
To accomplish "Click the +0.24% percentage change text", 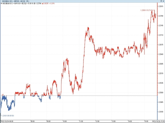I will [52, 4].
